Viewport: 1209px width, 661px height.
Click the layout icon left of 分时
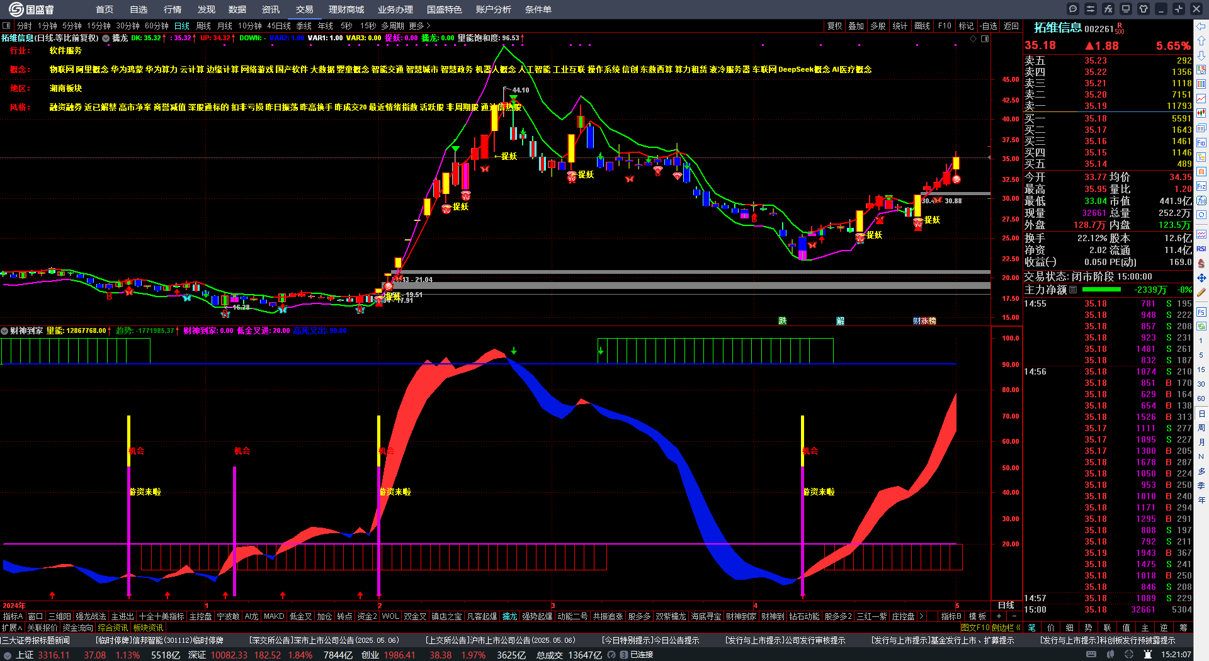coord(6,26)
